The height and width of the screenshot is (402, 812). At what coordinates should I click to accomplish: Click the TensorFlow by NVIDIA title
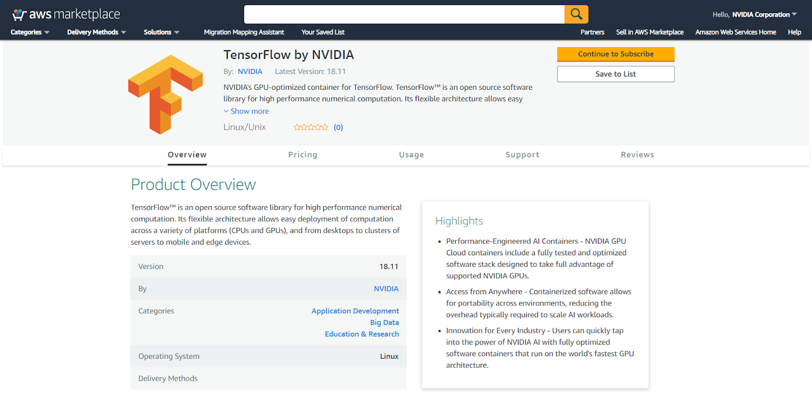click(289, 55)
